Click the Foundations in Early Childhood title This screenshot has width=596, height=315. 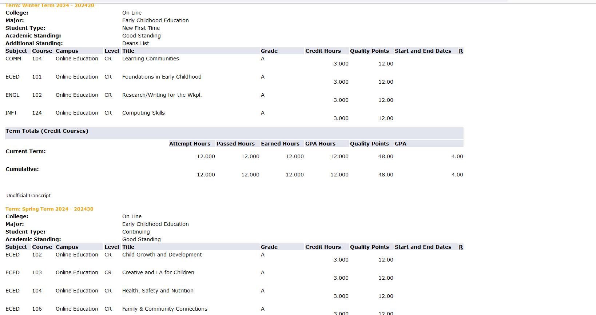[x=162, y=77]
